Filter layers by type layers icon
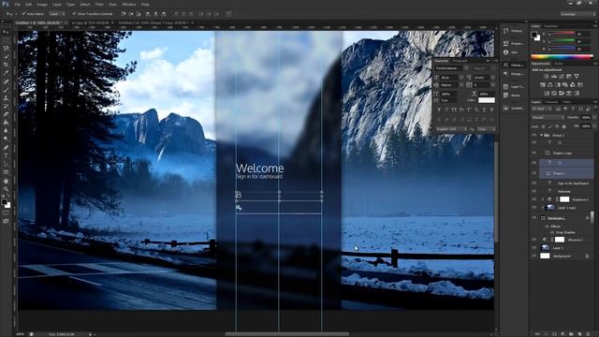Screen dimensions: 599x337 coord(573,110)
